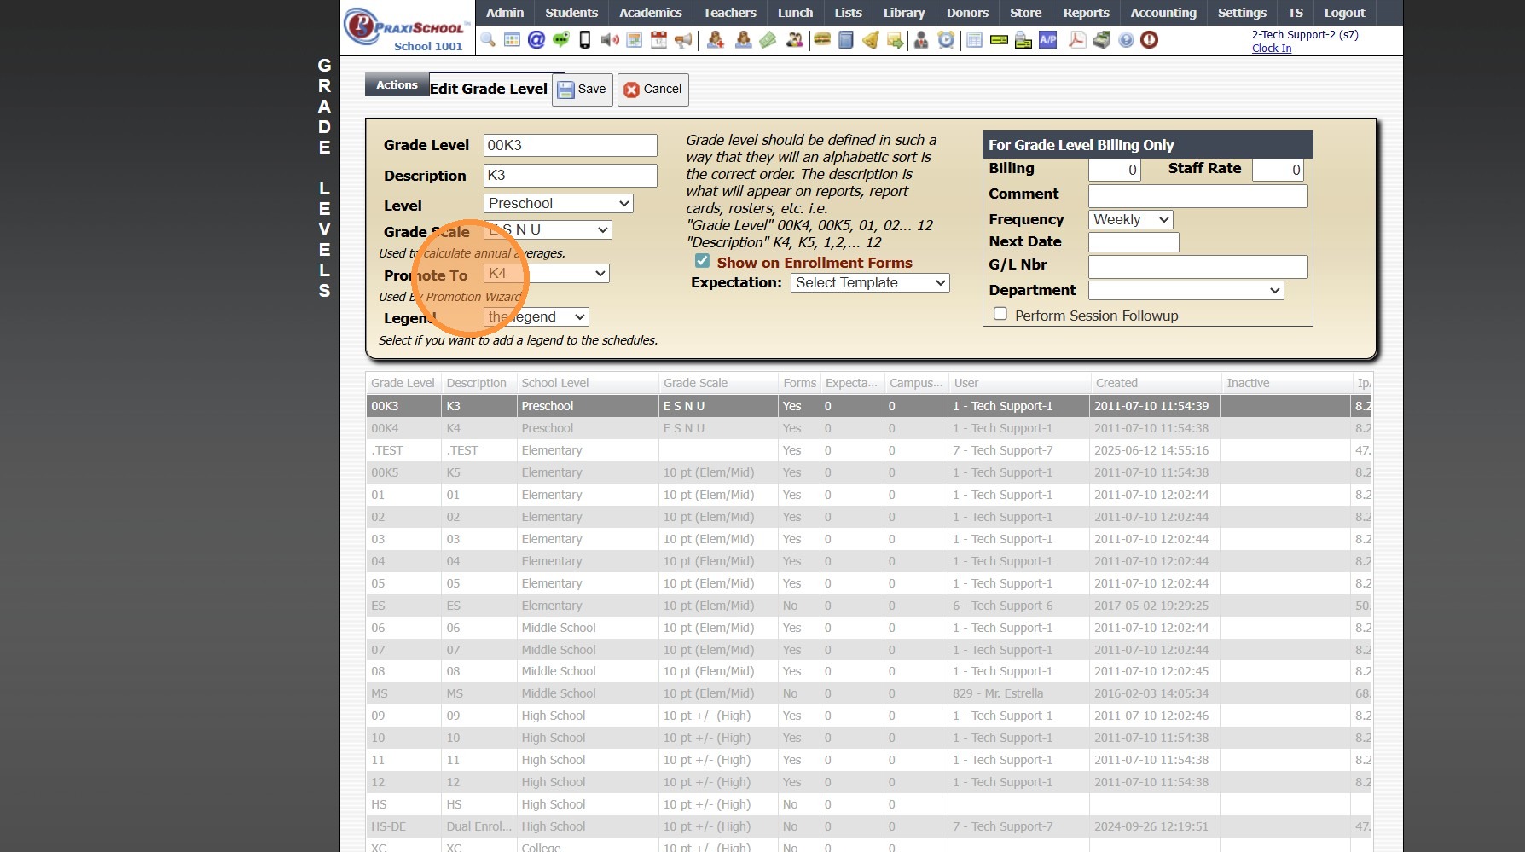
Task: Enable Perform Session Followup checkbox
Action: 1000,314
